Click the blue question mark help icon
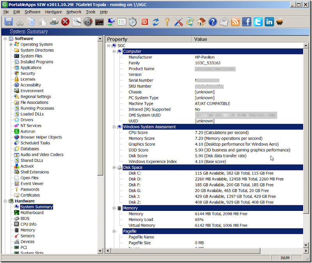 coord(213,22)
